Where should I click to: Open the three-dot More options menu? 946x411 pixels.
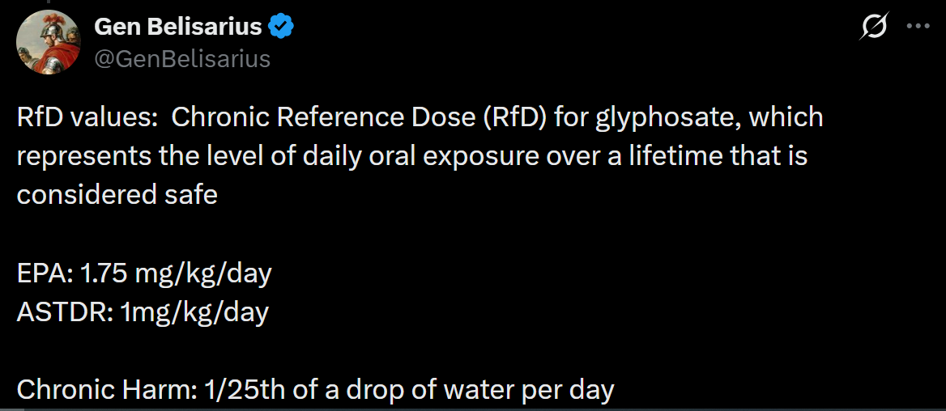(x=918, y=26)
